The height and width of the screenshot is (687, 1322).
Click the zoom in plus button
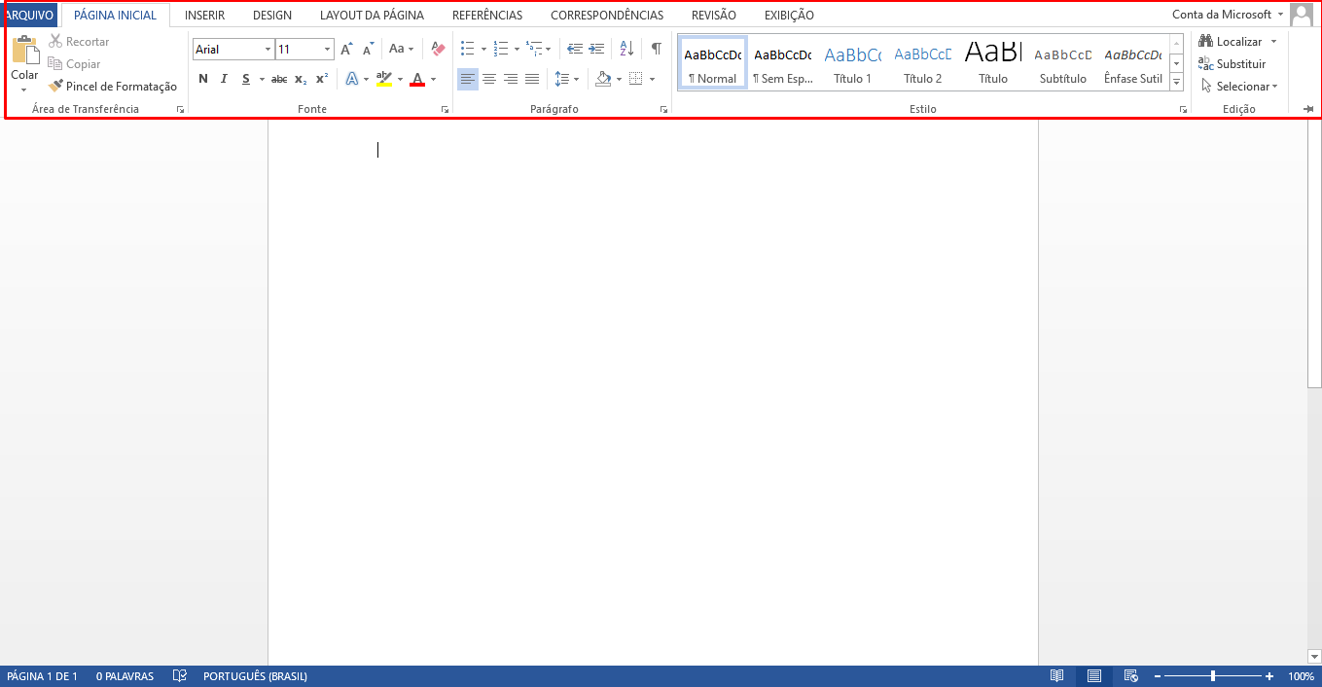click(1269, 676)
